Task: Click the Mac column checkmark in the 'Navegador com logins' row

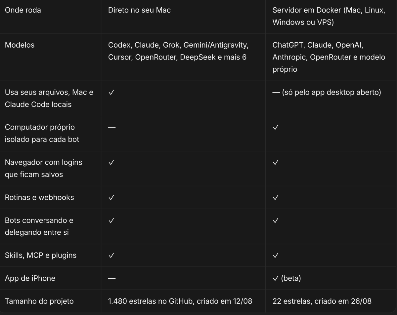Action: click(x=111, y=163)
